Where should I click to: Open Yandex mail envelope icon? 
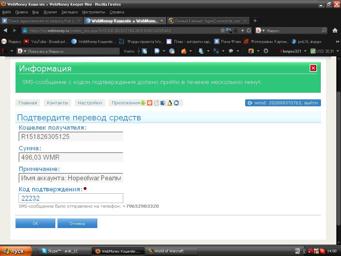[x=157, y=51]
